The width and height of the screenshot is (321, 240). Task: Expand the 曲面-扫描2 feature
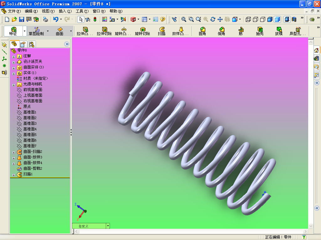(x=13, y=152)
